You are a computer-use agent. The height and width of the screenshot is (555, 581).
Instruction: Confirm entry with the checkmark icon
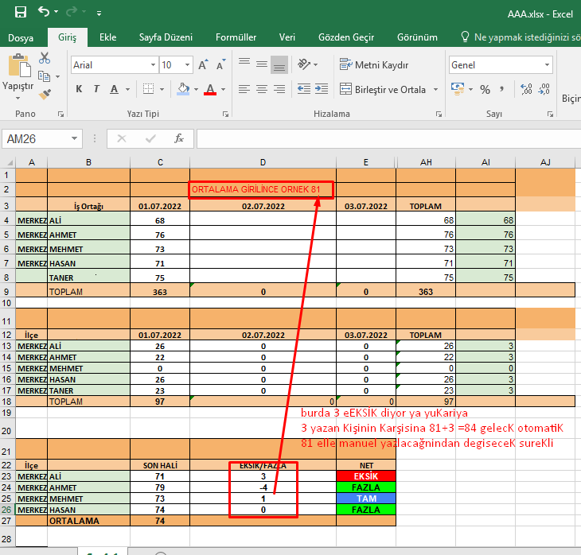click(x=150, y=139)
